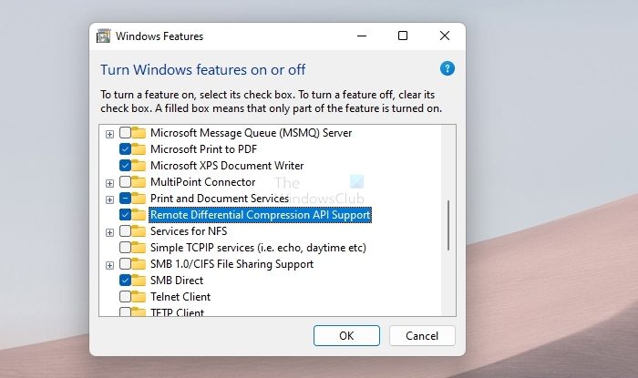Click folder icon beside Services for NFS
Image resolution: width=638 pixels, height=378 pixels.
pyautogui.click(x=139, y=231)
